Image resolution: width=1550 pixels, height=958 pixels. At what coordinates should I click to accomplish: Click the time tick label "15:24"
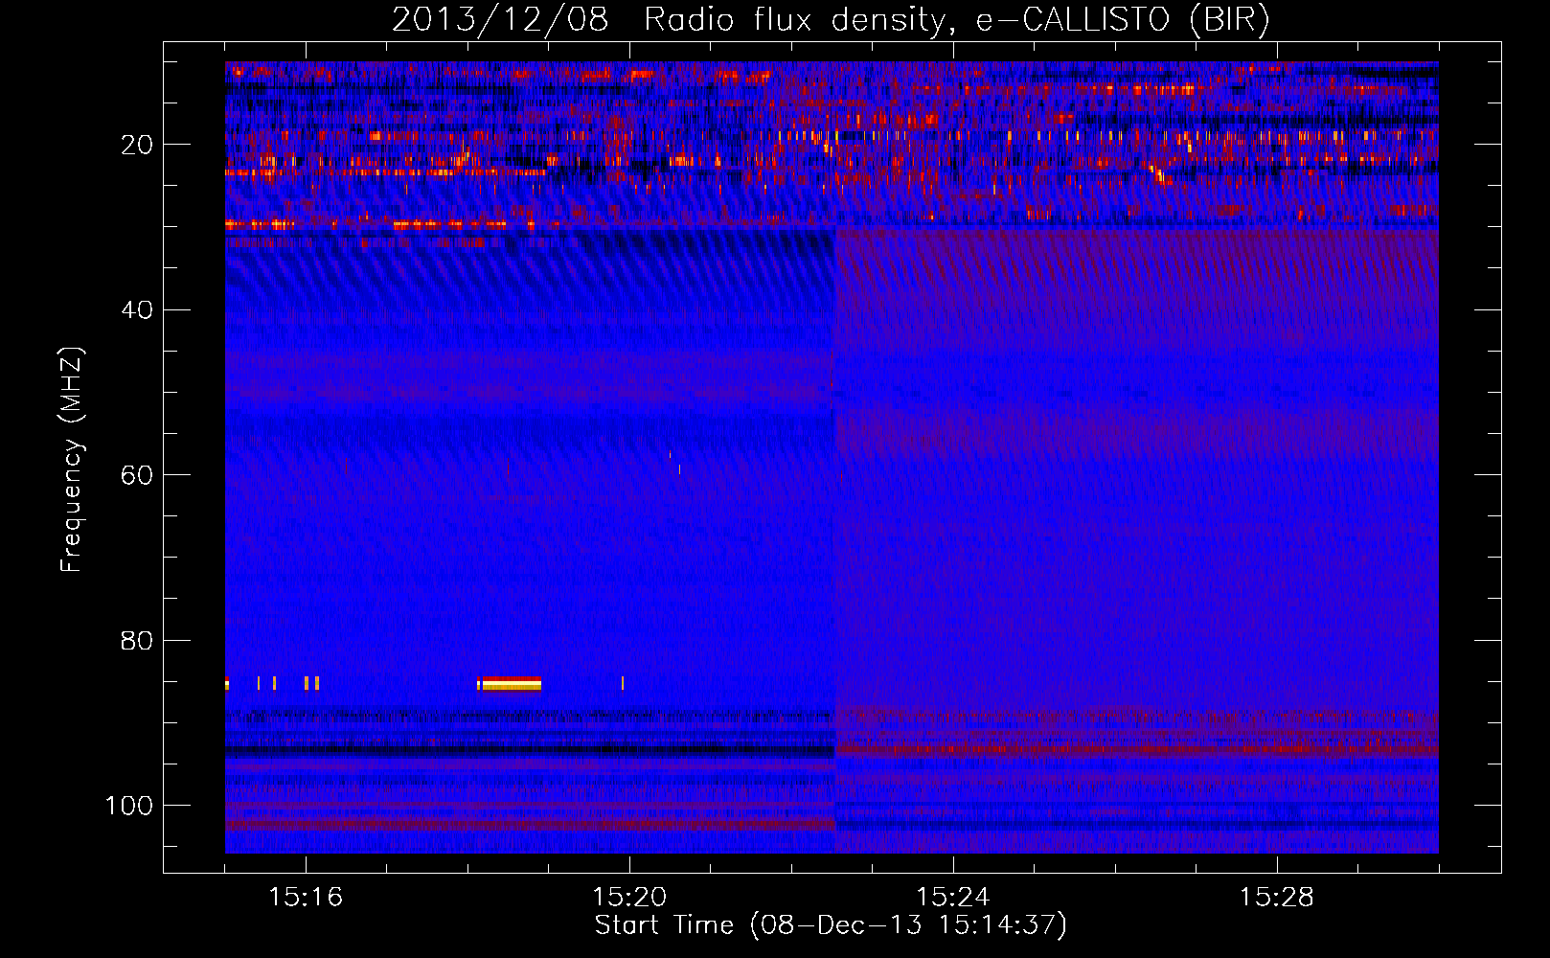click(x=953, y=897)
